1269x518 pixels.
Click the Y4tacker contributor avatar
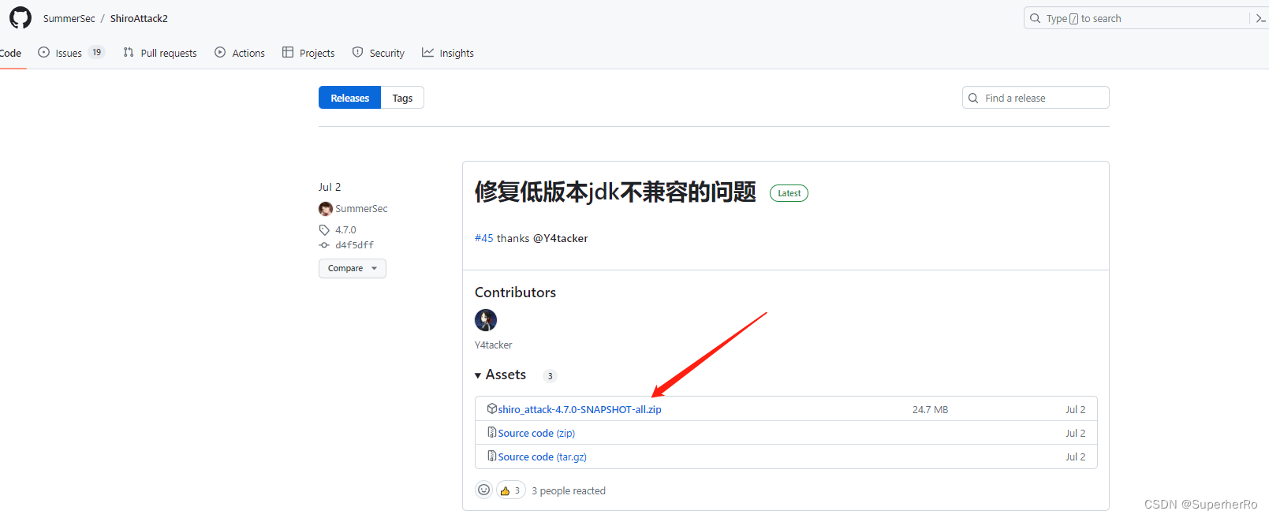(x=486, y=320)
